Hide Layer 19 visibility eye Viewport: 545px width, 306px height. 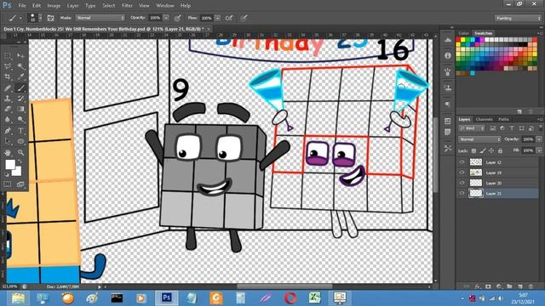coord(462,173)
